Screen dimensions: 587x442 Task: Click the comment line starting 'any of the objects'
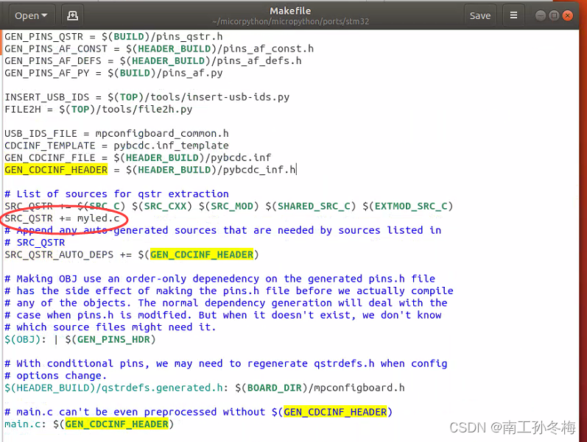pos(225,303)
